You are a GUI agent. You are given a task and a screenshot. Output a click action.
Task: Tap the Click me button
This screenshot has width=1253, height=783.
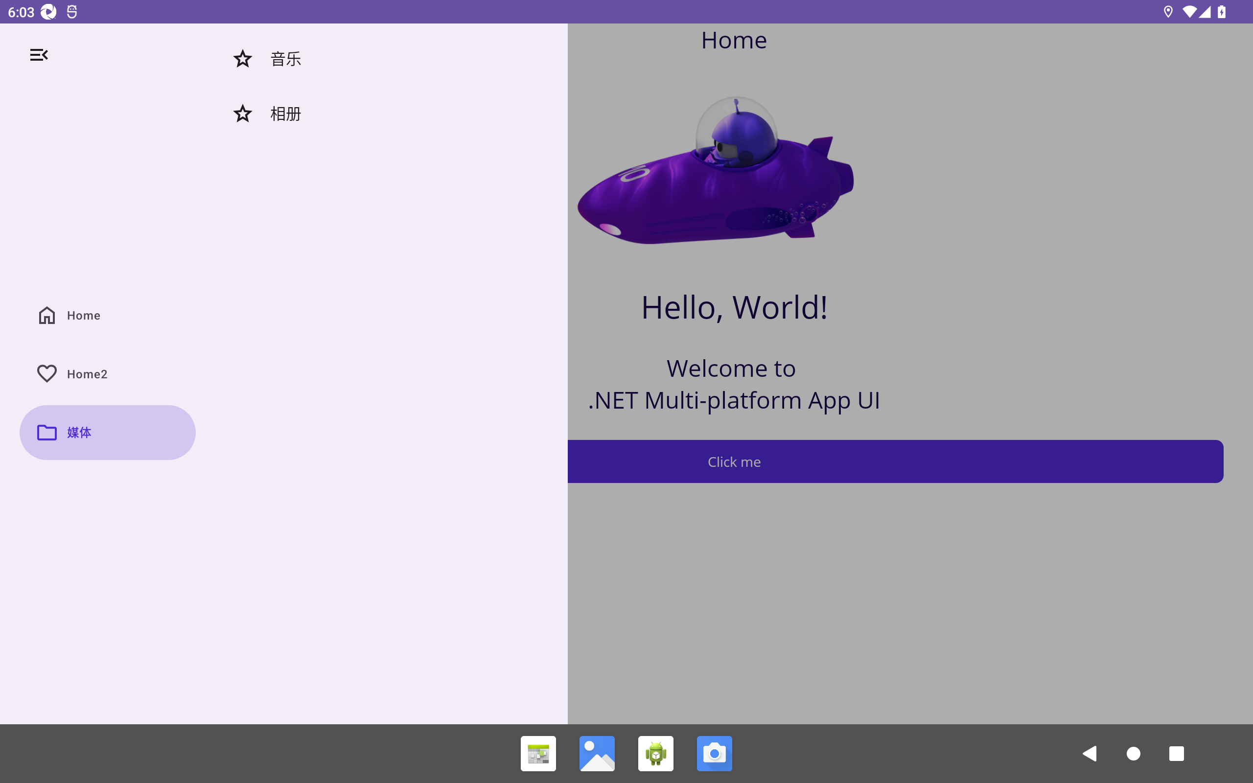coord(895,461)
